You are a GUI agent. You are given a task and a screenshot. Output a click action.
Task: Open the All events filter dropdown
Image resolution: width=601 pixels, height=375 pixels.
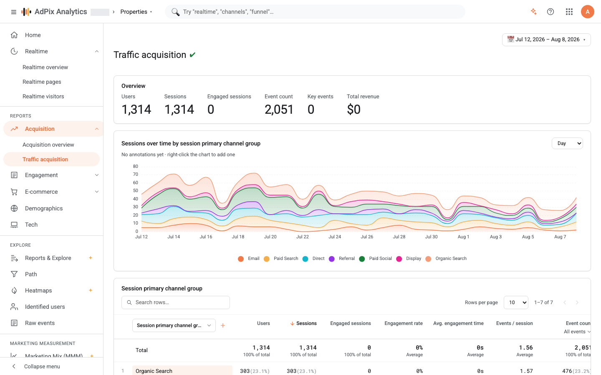click(577, 332)
